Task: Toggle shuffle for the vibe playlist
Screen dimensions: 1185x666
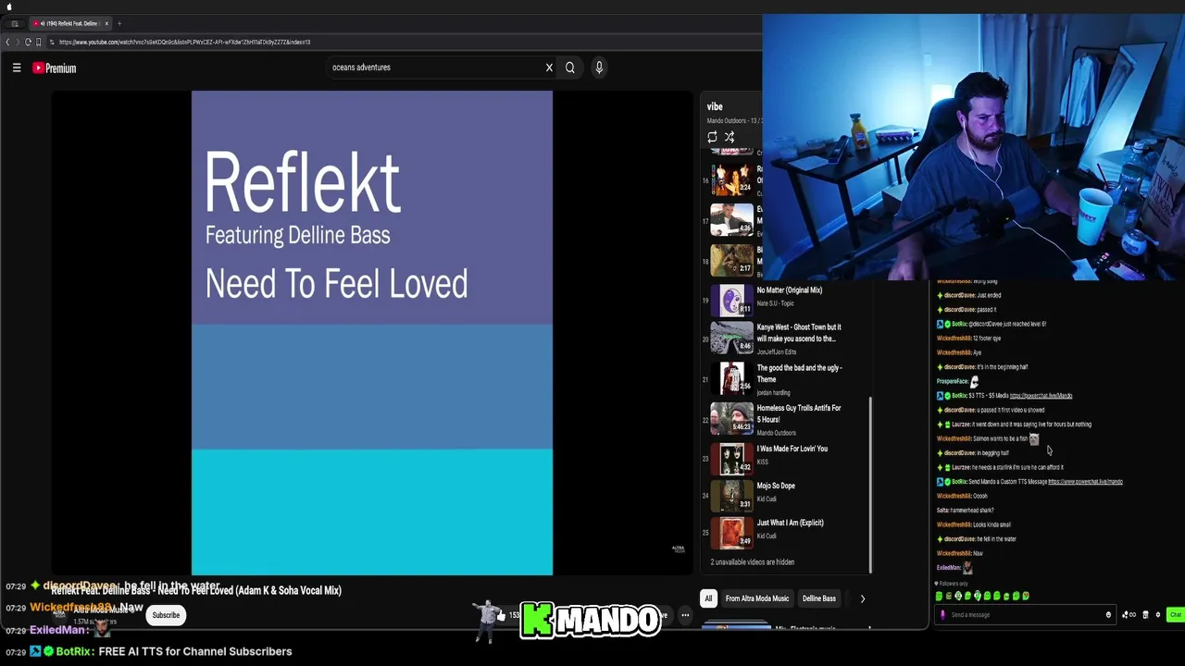Action: (730, 137)
